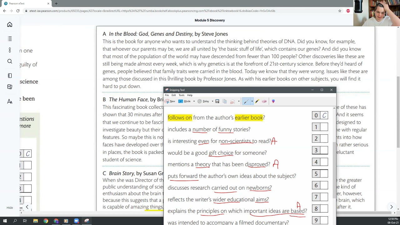Click the page navigation arrows sidebar icon
This screenshot has width=400, height=225.
point(10,50)
